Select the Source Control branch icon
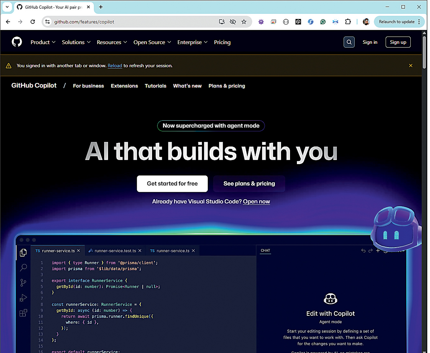Image resolution: width=430 pixels, height=353 pixels. [x=23, y=283]
